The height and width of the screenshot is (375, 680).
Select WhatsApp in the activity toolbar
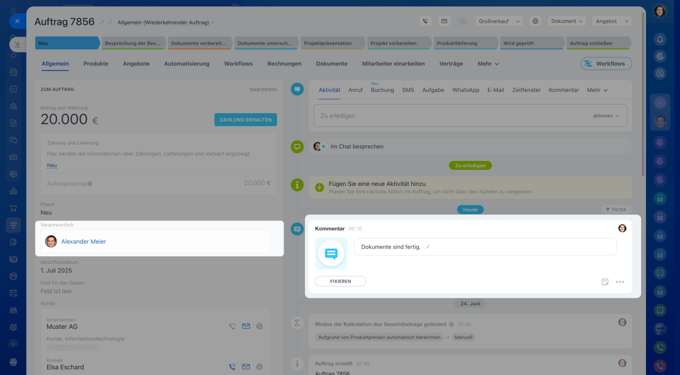(466, 90)
